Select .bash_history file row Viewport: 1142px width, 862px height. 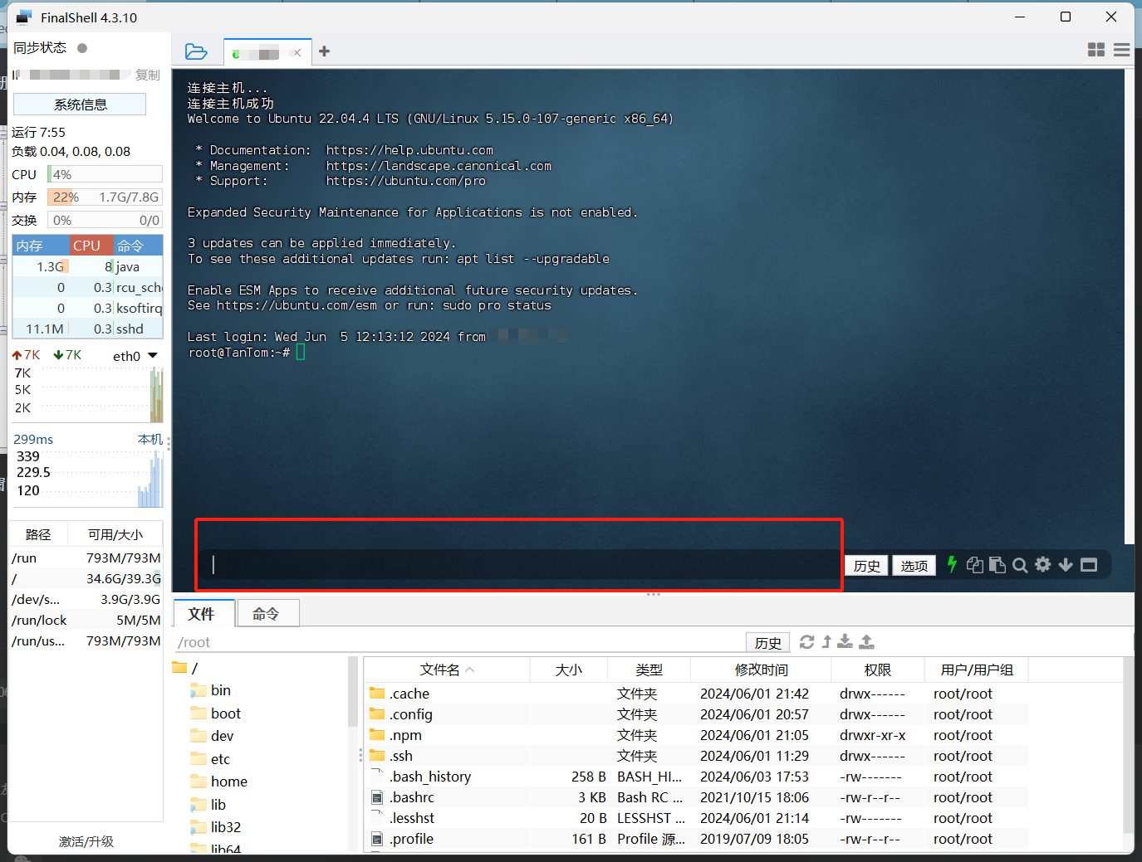click(696, 777)
